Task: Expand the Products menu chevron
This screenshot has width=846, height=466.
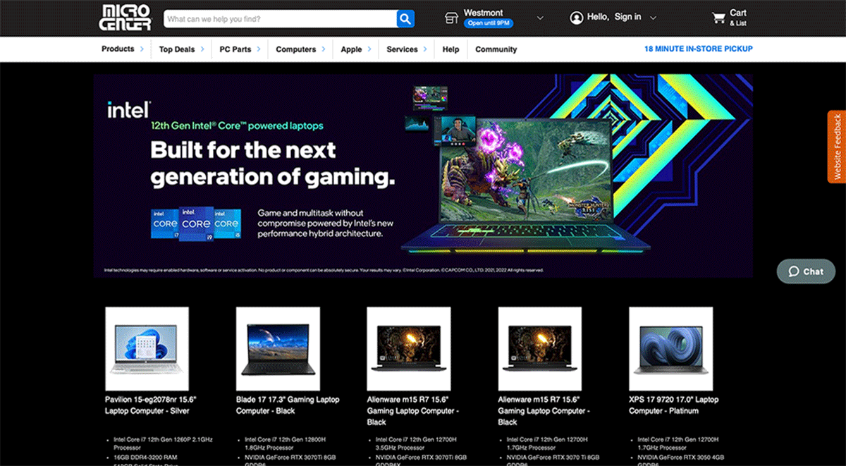Action: coord(142,49)
